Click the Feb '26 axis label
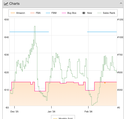 (89, 112)
